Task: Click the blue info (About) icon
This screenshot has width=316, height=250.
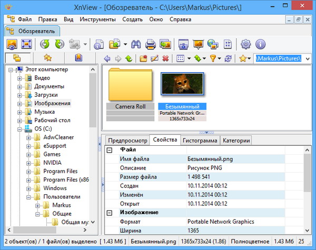Action: pyautogui.click(x=260, y=44)
